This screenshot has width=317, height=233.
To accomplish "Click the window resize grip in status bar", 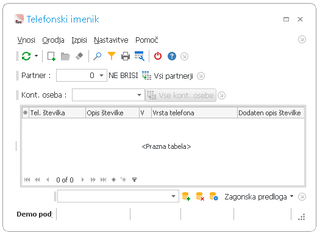I will coord(302,217).
